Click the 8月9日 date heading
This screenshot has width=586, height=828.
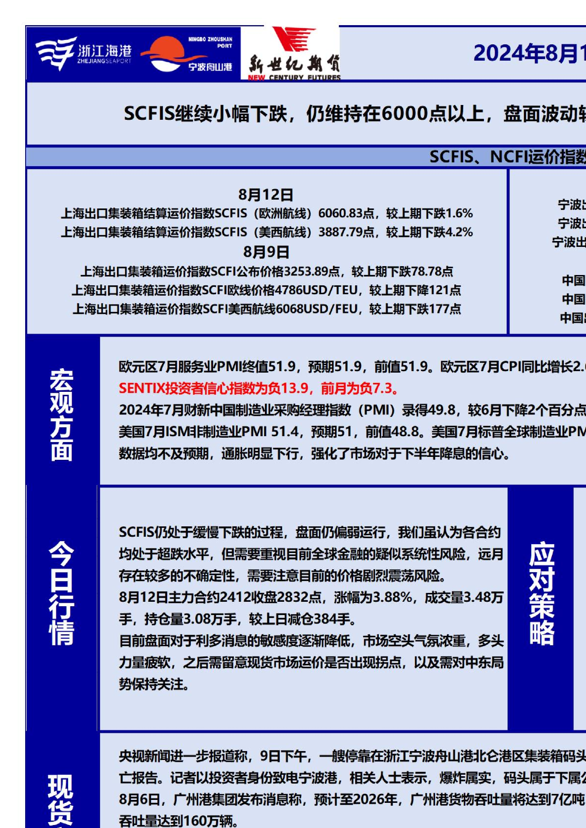point(265,252)
